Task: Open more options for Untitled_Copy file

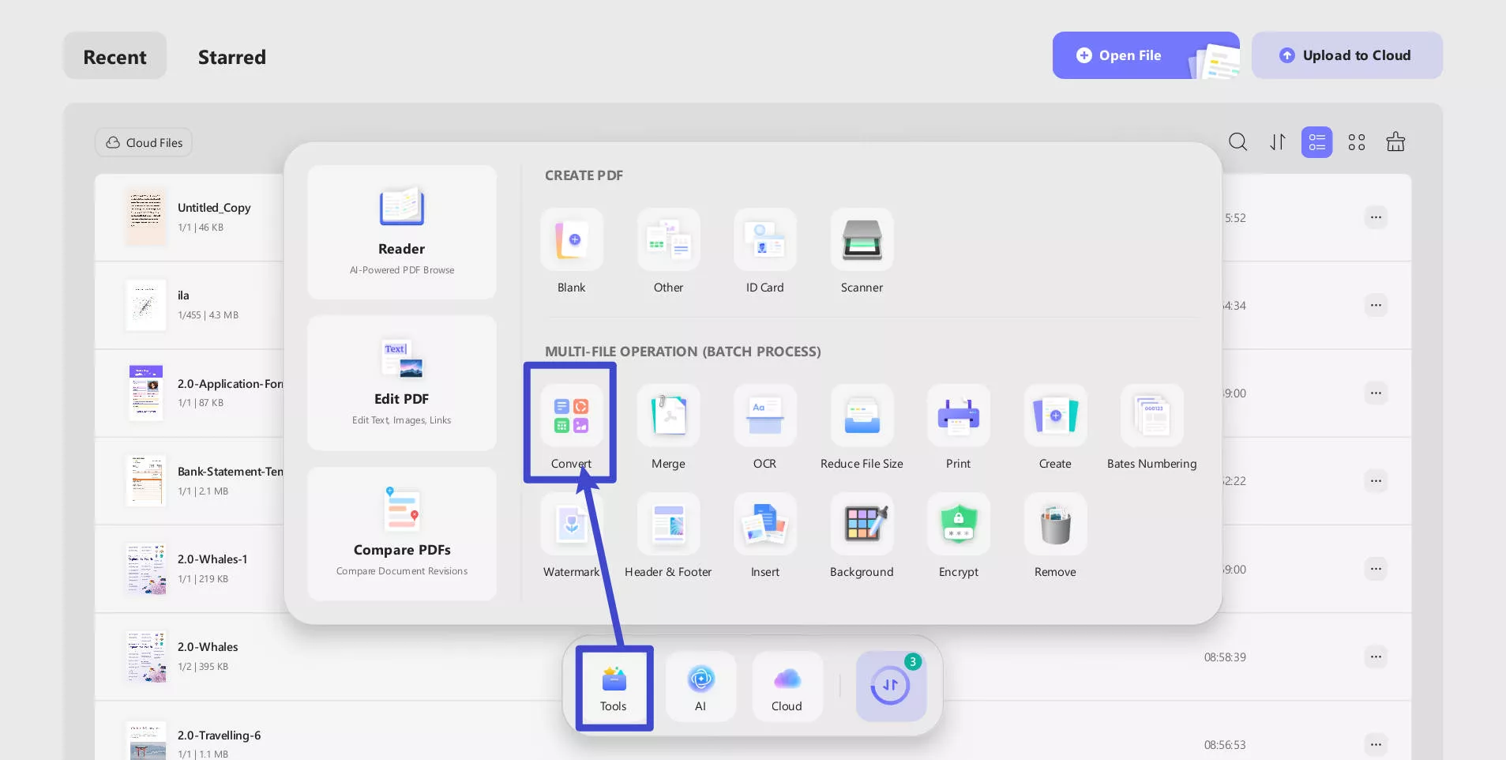Action: point(1376,217)
